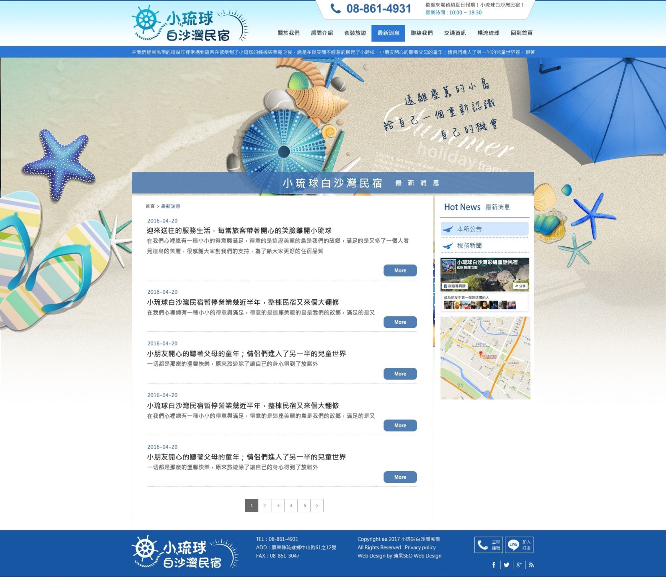Go to next page using pagination arrow
Image resolution: width=666 pixels, height=577 pixels.
point(317,506)
